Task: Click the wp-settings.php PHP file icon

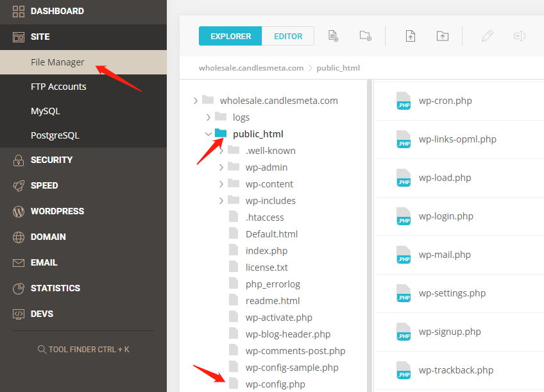Action: click(x=404, y=293)
